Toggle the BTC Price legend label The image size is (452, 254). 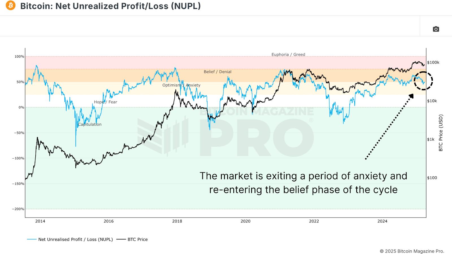click(x=138, y=239)
